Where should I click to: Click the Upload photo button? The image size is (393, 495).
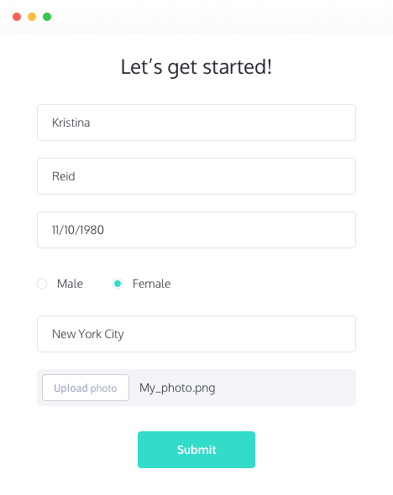tap(86, 388)
